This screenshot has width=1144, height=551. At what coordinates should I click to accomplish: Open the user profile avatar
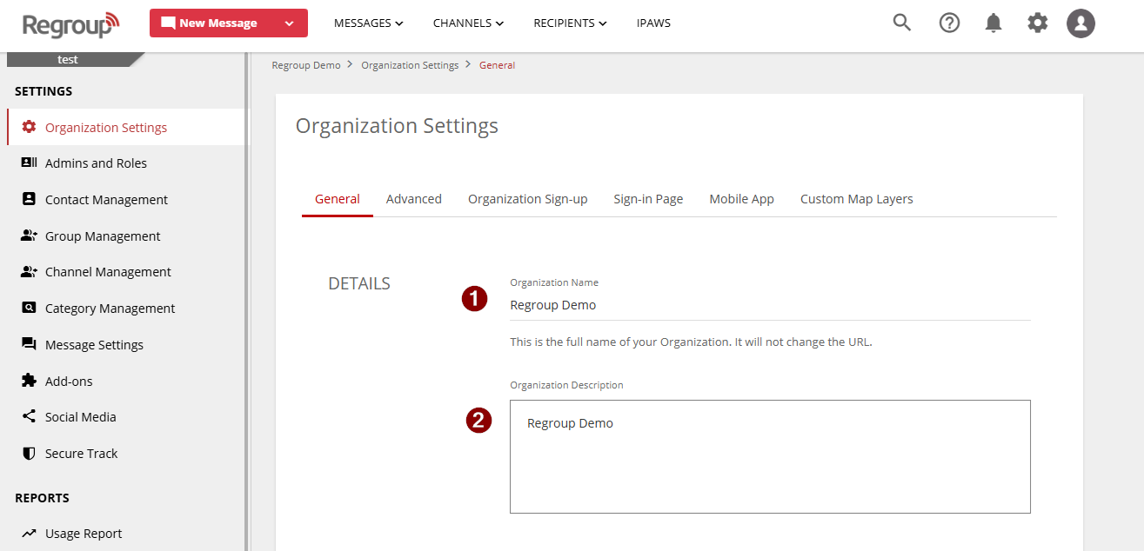pos(1080,23)
